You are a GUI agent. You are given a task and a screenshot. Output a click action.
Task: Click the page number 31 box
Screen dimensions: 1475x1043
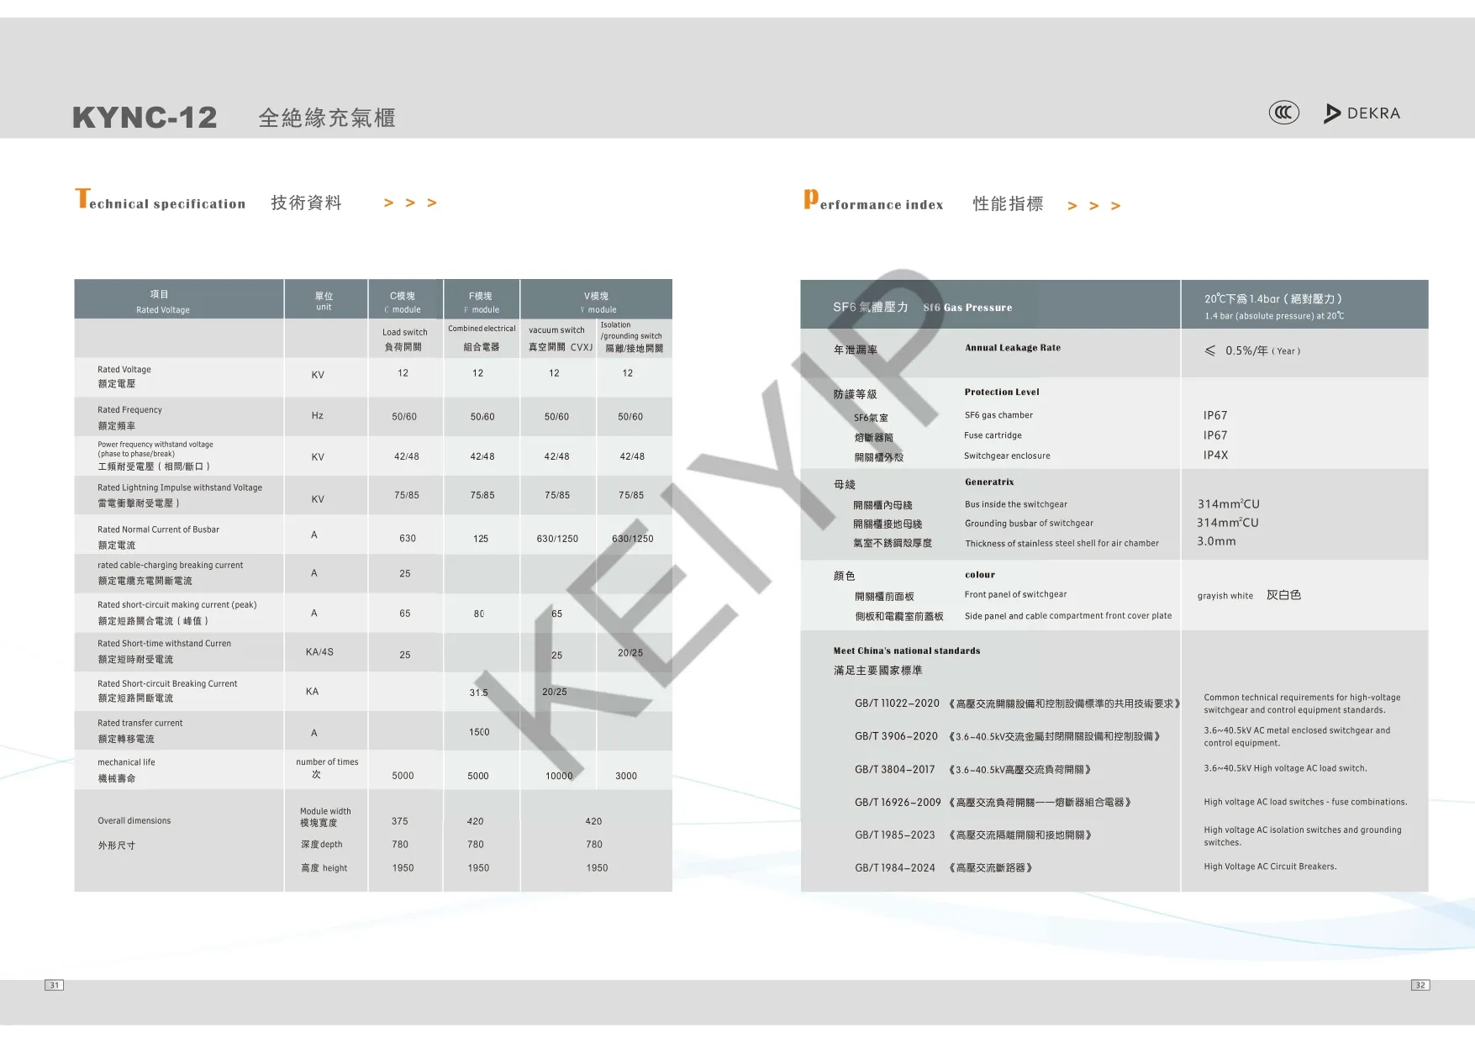pos(54,985)
